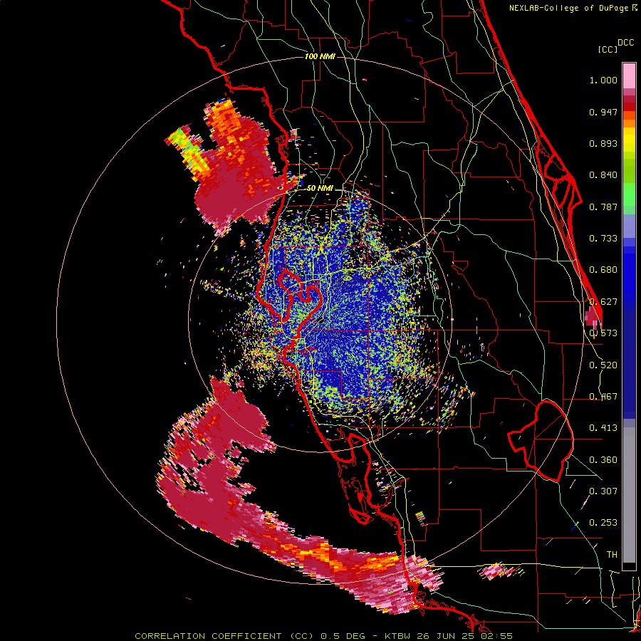
Task: Pick the periwinkle swatch in the color bar
Action: click(629, 226)
